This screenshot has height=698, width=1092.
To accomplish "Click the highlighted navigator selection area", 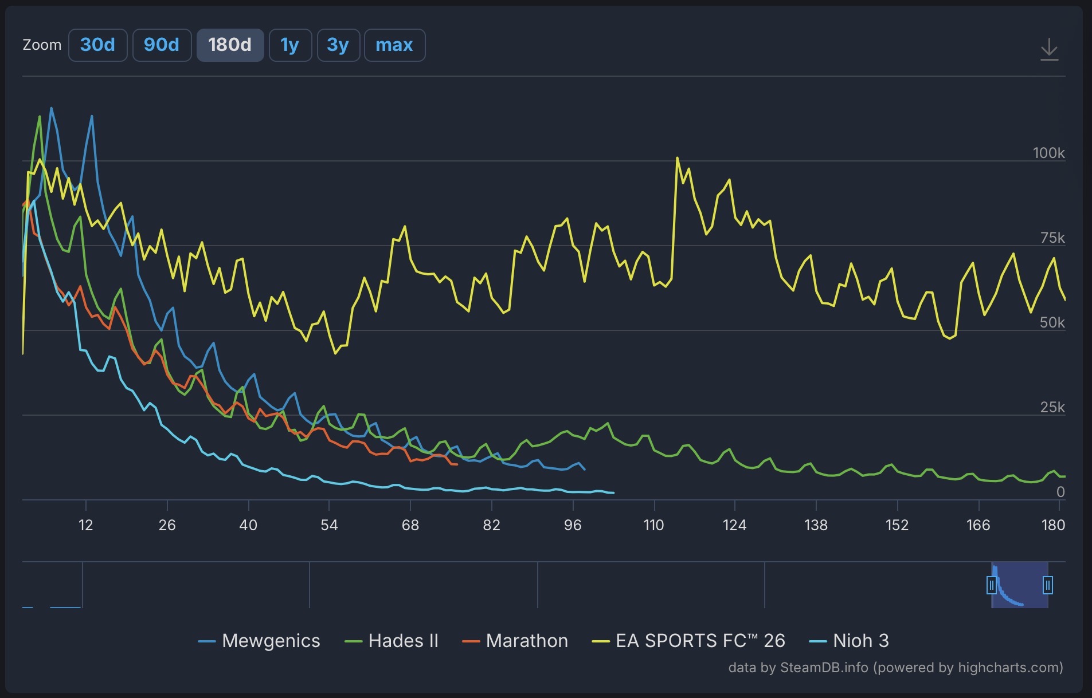I will click(1020, 585).
